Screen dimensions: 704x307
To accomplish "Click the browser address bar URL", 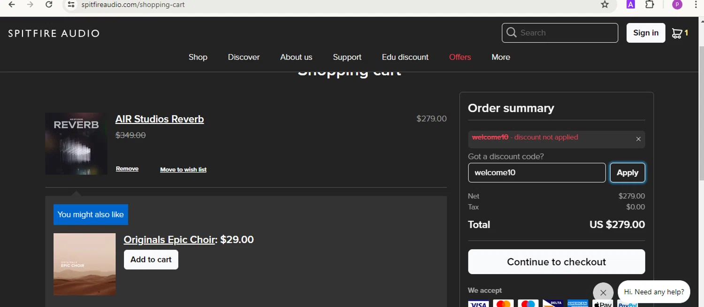I will tap(133, 5).
